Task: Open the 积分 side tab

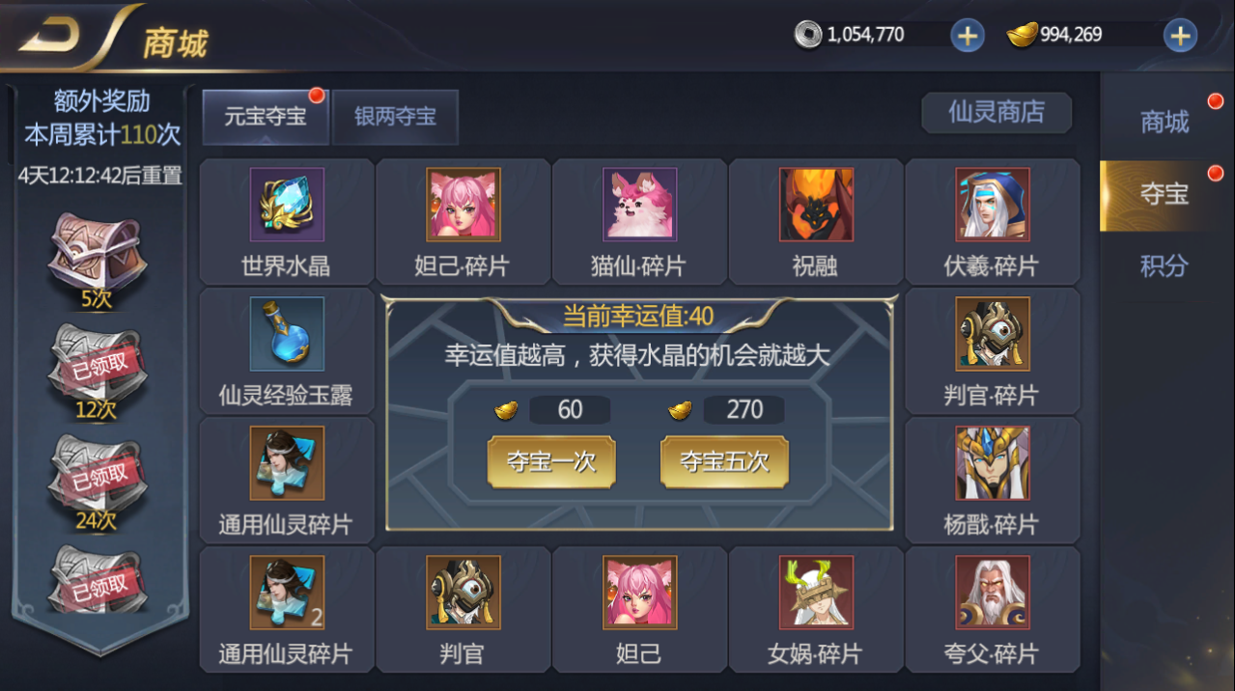Action: click(x=1165, y=266)
